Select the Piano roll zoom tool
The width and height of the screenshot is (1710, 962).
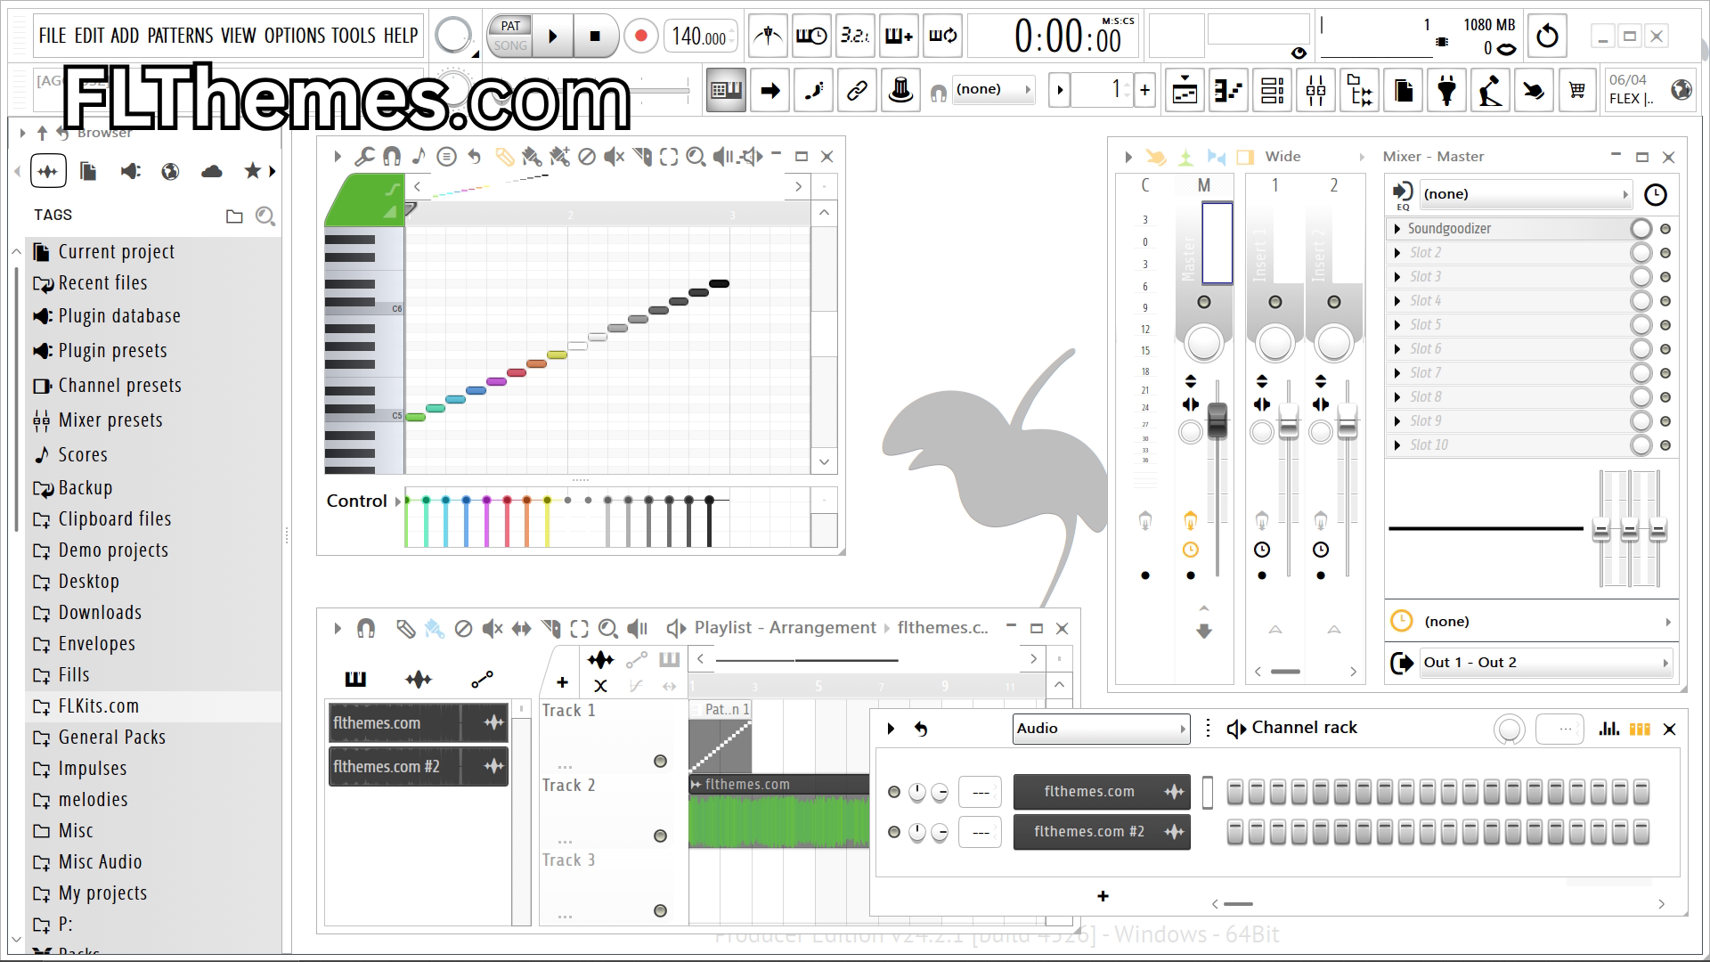click(696, 157)
